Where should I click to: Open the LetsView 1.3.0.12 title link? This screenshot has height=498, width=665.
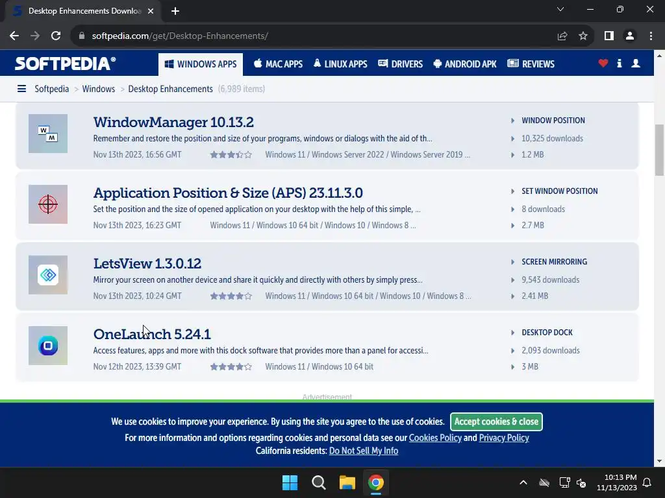coord(147,263)
